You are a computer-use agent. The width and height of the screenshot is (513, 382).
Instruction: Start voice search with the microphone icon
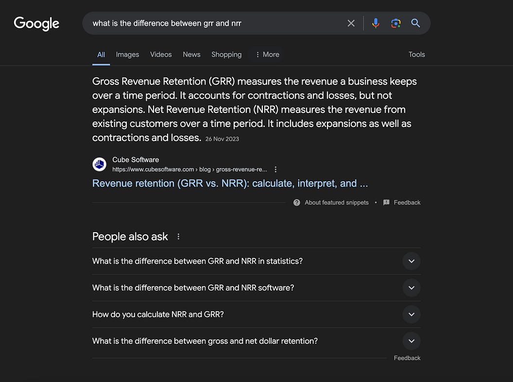point(376,23)
